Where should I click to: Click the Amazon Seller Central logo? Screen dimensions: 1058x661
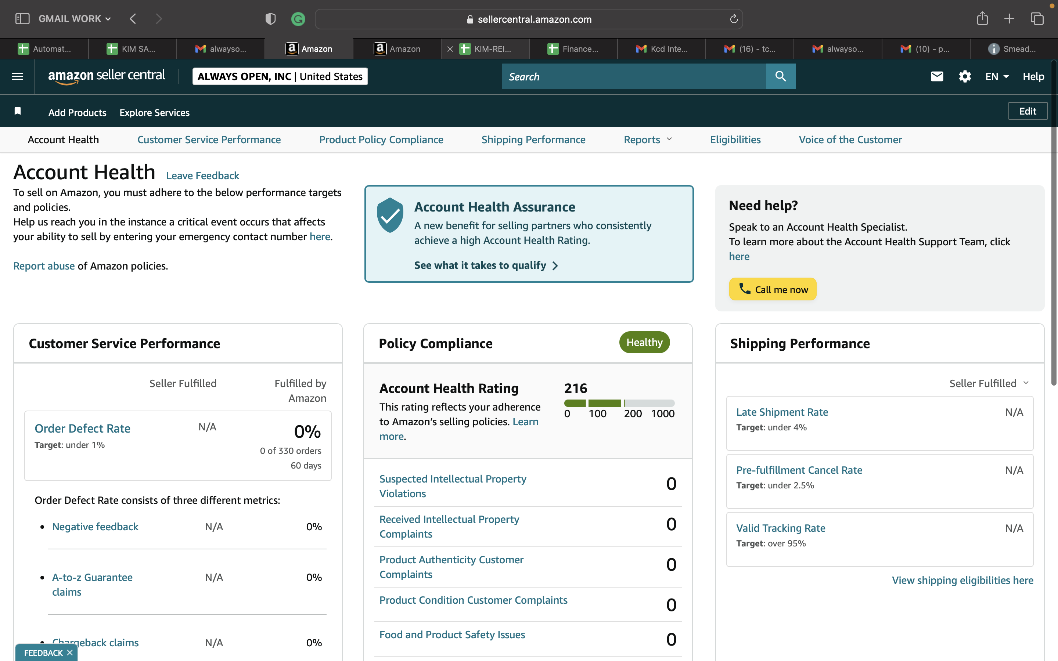click(x=106, y=76)
